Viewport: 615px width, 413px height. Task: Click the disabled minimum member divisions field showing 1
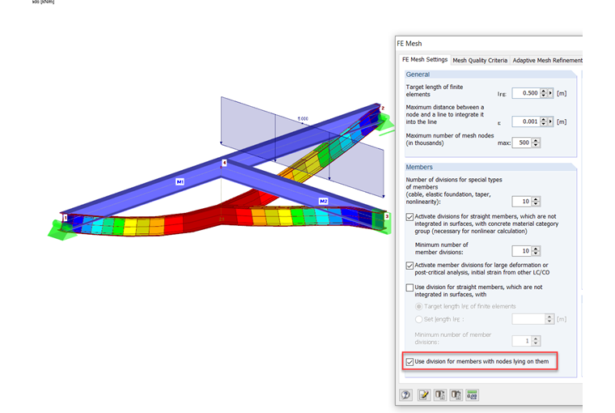tap(522, 341)
